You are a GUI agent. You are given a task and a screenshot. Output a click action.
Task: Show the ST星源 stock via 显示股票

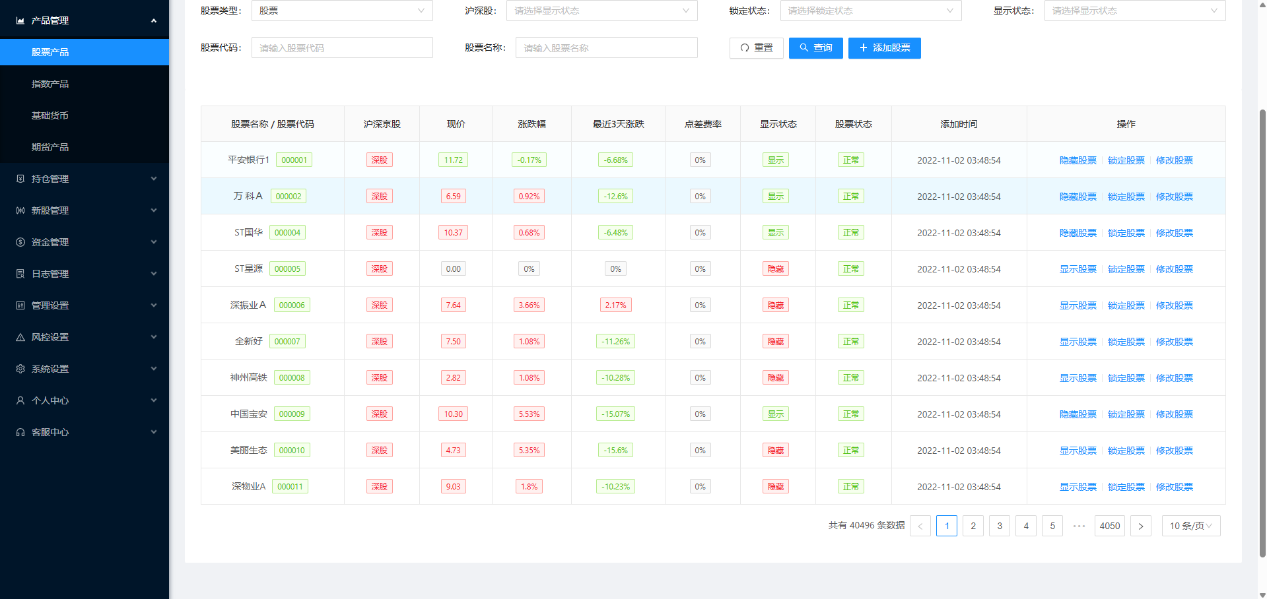[1078, 269]
